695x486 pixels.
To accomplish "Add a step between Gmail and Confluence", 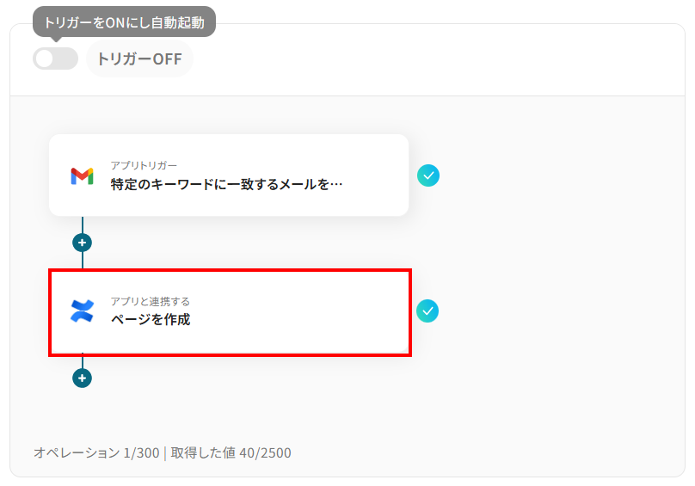I will (83, 243).
